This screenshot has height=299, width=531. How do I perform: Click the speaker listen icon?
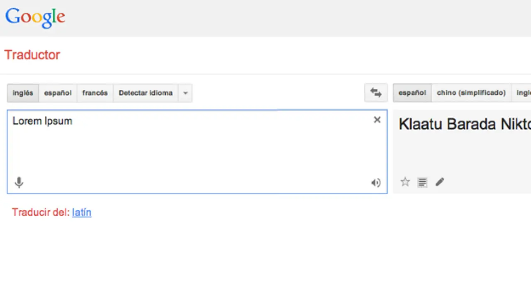pos(376,183)
